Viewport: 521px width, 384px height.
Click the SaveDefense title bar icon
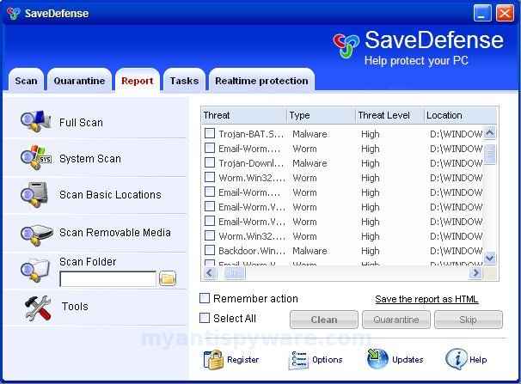[x=13, y=13]
